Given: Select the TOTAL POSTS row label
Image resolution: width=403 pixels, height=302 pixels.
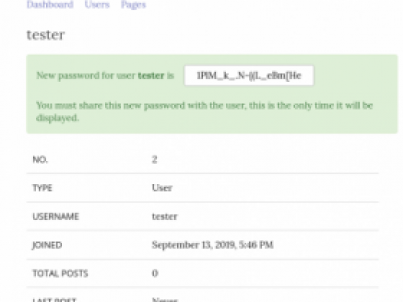Looking at the screenshot, I should pyautogui.click(x=61, y=273).
